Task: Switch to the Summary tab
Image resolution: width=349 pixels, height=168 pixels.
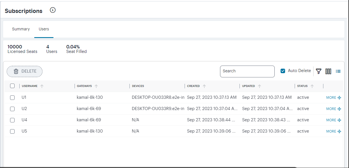Action: click(21, 29)
